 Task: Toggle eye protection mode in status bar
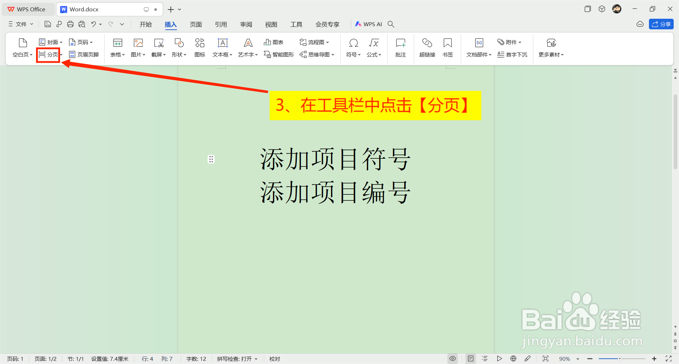point(453,359)
